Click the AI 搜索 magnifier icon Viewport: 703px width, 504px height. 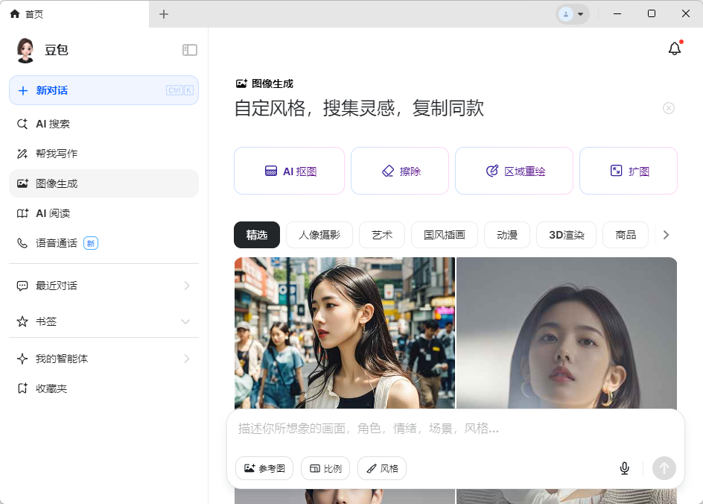pyautogui.click(x=22, y=124)
